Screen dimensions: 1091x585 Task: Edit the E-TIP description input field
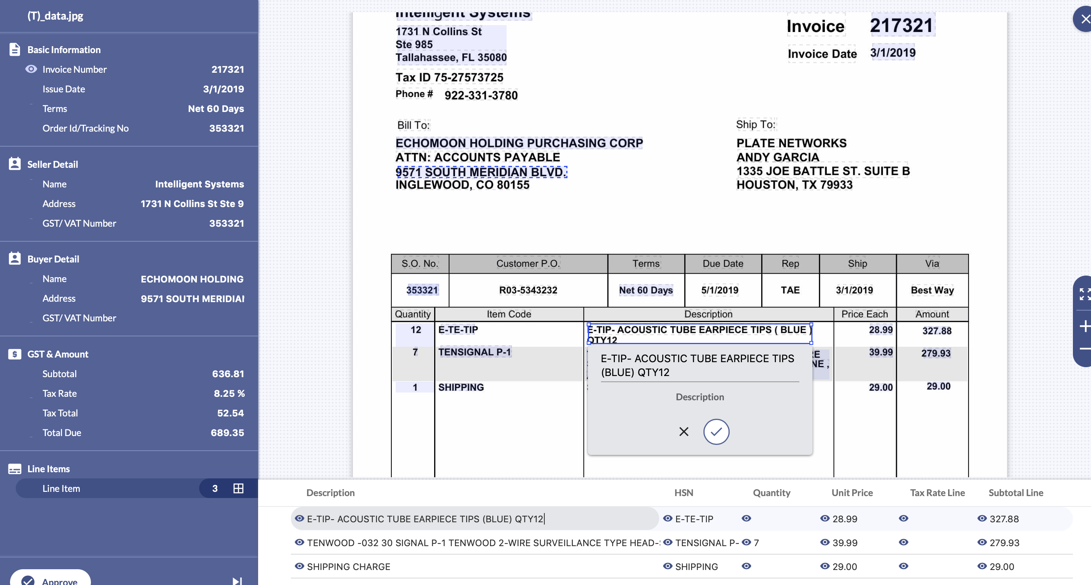pyautogui.click(x=474, y=518)
